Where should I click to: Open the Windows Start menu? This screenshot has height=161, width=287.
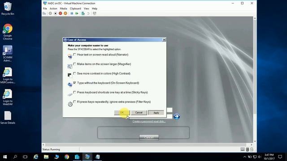coord(5,157)
